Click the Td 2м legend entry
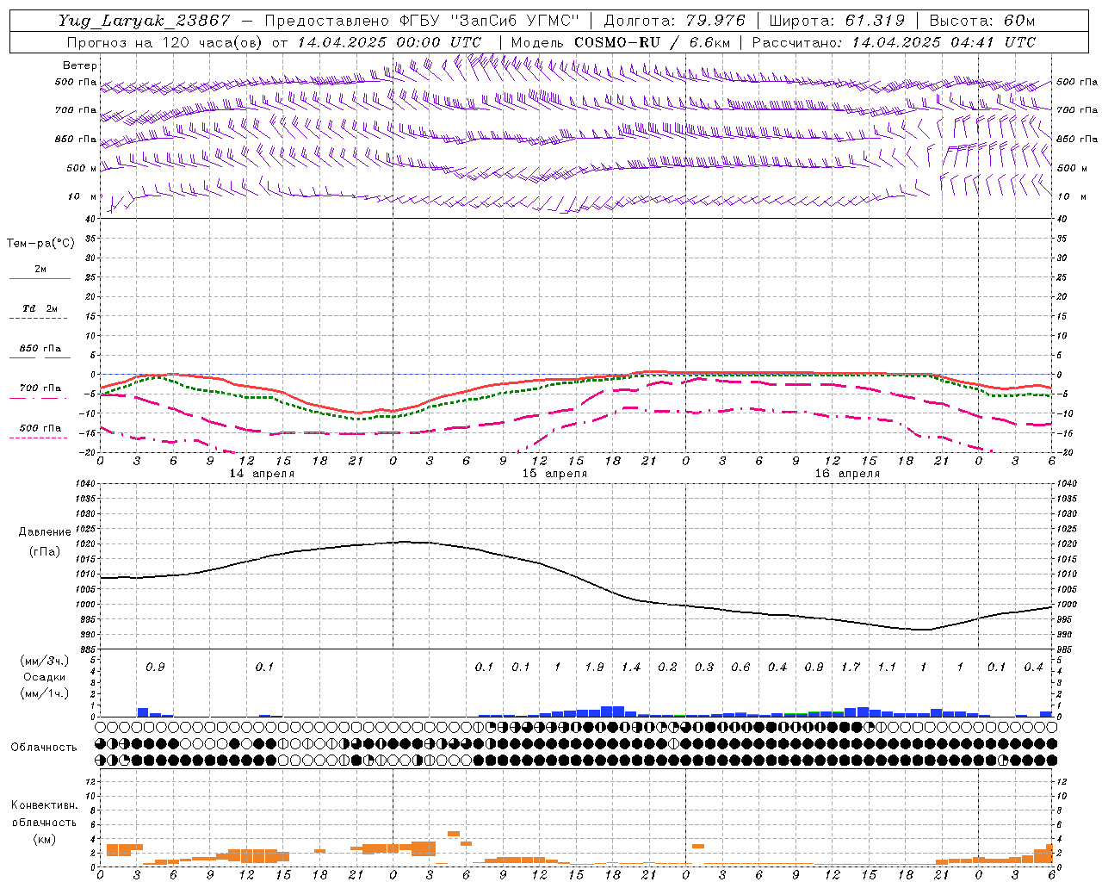 [x=40, y=308]
